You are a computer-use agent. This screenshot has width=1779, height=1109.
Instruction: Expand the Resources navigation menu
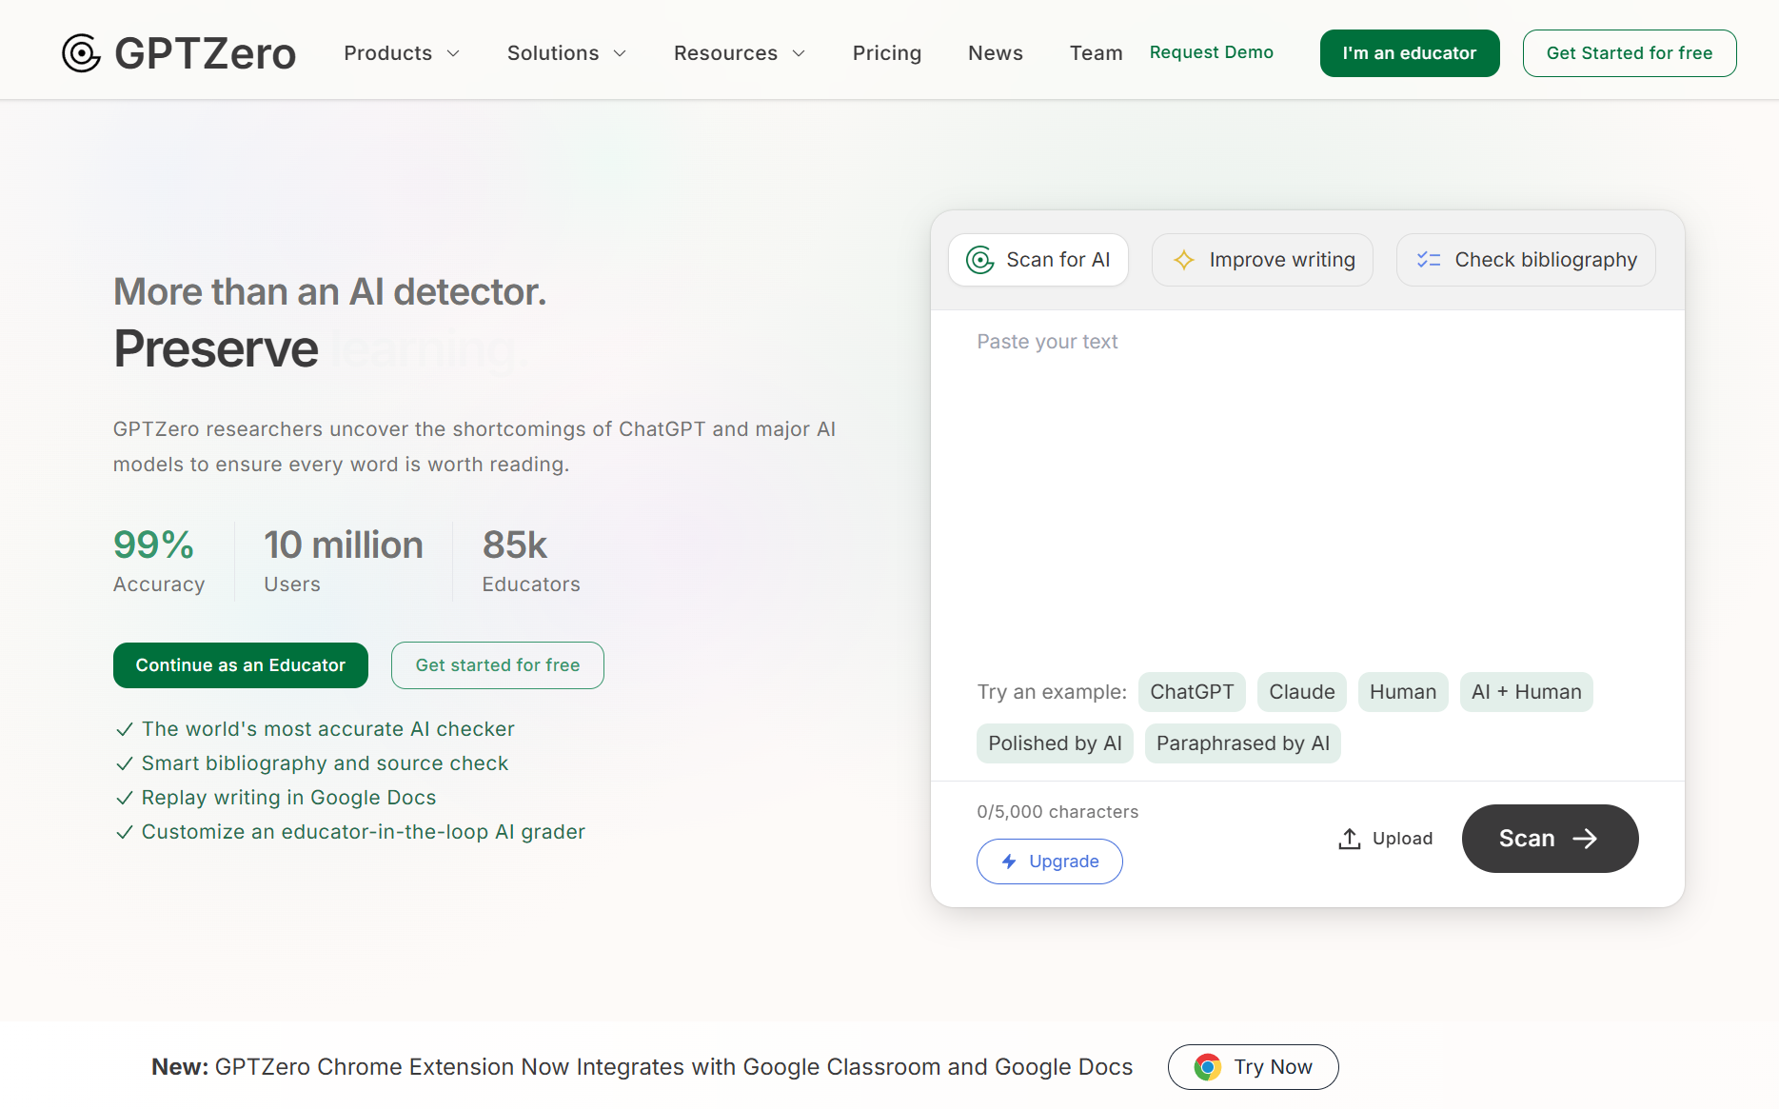[x=740, y=53]
